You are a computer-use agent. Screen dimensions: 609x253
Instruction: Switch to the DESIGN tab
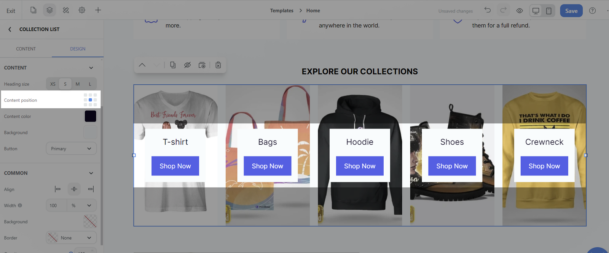[x=78, y=49]
